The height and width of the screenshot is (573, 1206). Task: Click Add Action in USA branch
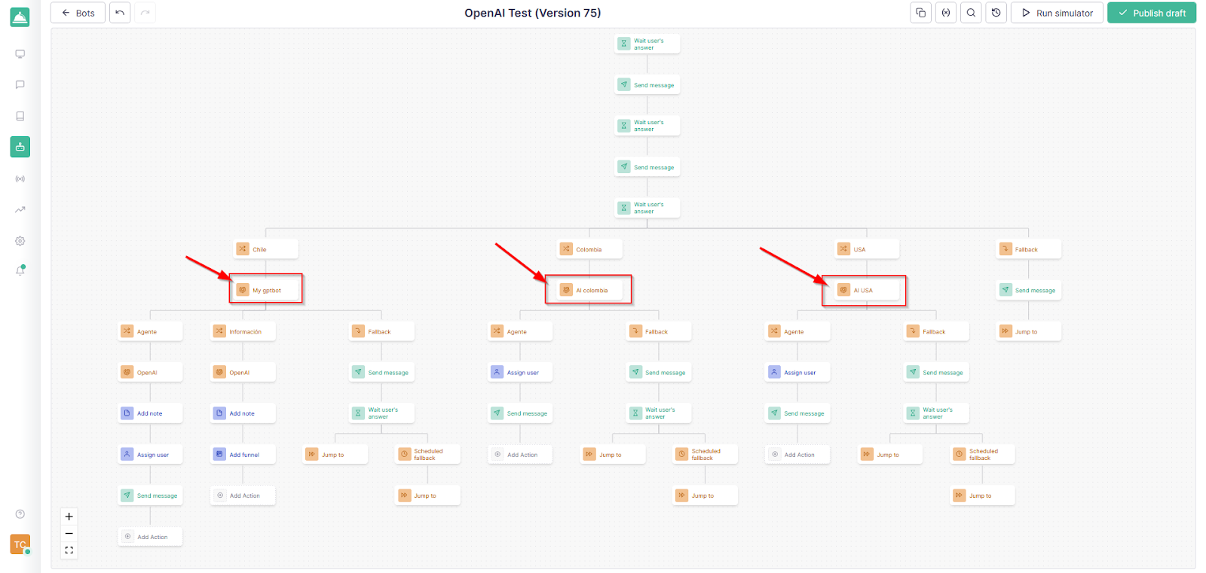797,455
